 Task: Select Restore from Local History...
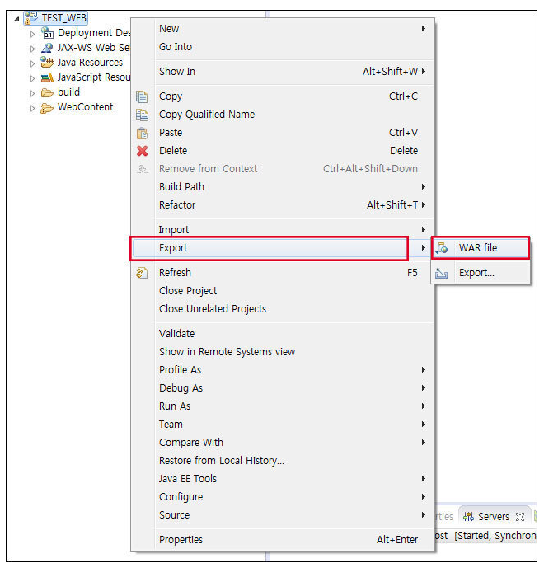point(283,460)
